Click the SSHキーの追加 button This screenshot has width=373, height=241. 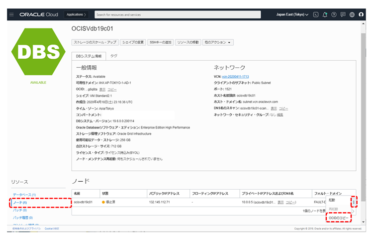(x=161, y=43)
